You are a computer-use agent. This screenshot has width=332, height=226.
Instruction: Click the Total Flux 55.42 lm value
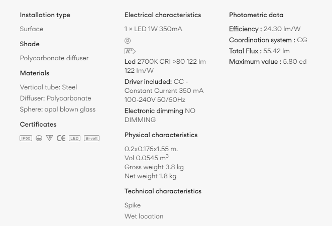pos(259,51)
